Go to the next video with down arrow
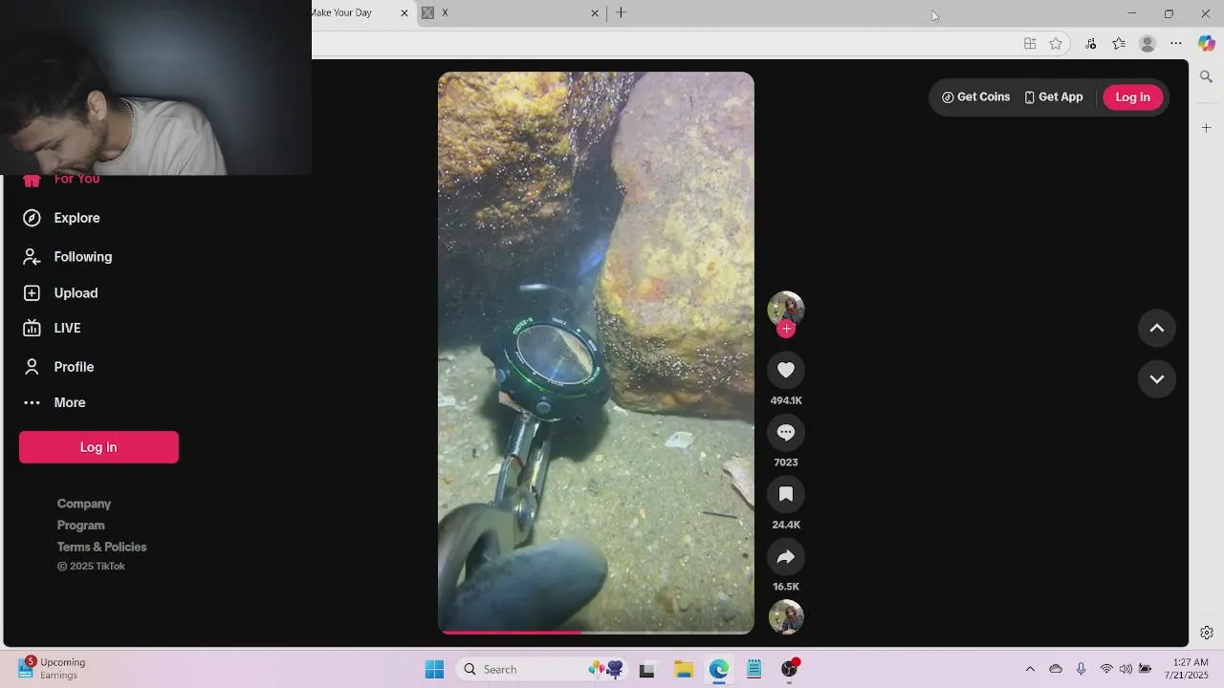1224x688 pixels. pos(1156,378)
